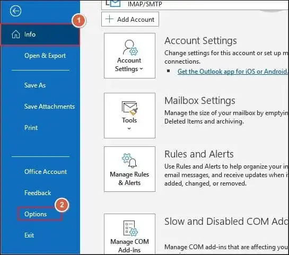Click the Add Account button
This screenshot has width=289, height=255.
[x=130, y=19]
